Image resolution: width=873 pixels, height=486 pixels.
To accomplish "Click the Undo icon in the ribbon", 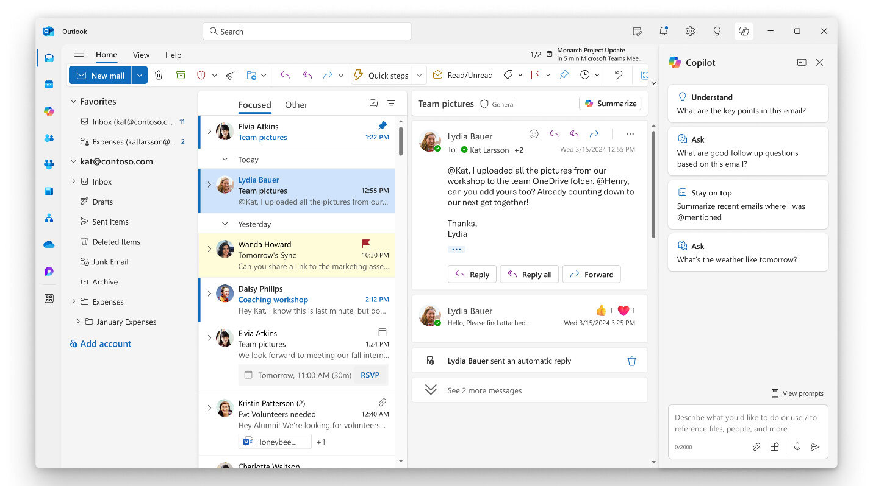I will (619, 75).
